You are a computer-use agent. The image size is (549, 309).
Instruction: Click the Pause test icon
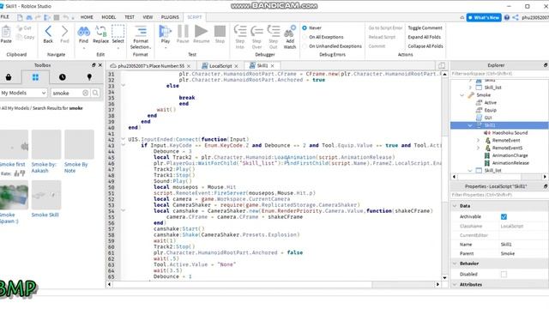(183, 32)
